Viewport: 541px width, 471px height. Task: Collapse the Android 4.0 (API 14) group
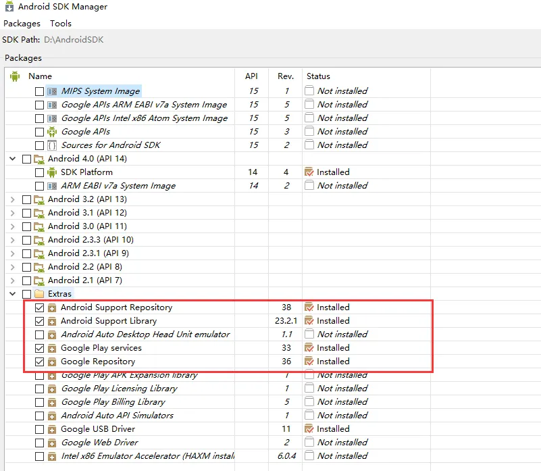click(x=13, y=159)
